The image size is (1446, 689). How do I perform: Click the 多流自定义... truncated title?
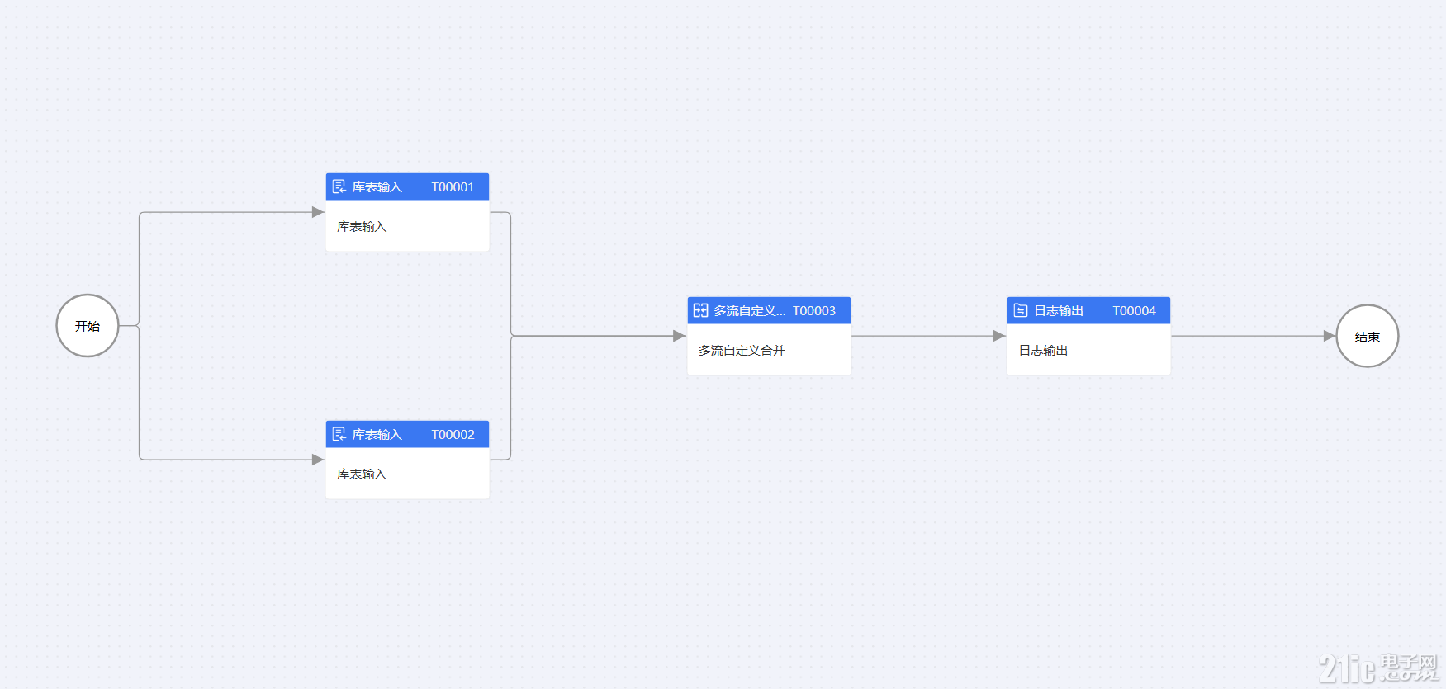point(750,311)
